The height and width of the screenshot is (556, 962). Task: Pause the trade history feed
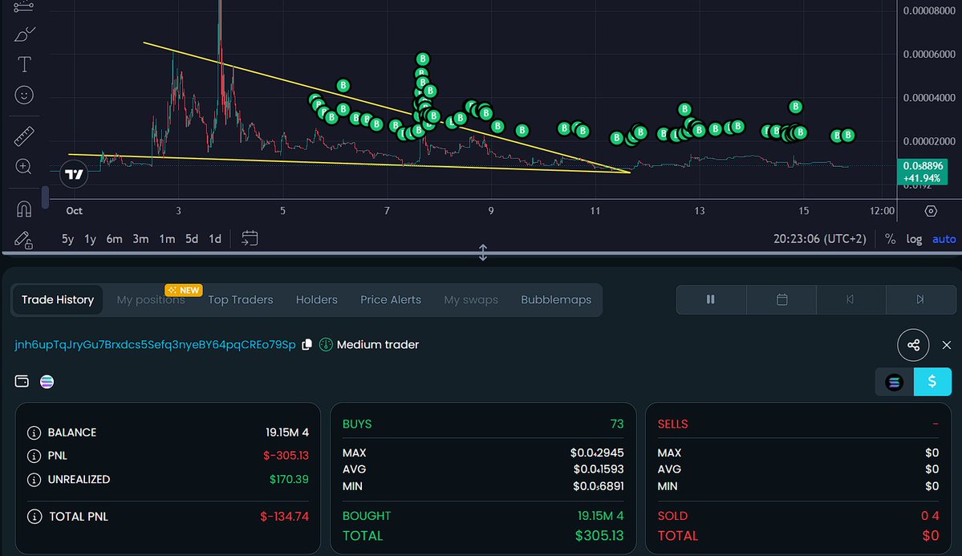click(x=710, y=299)
